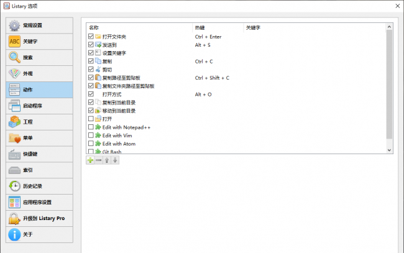Enable the Edit with Notepad++ checkbox
404x253 pixels.
click(91, 127)
